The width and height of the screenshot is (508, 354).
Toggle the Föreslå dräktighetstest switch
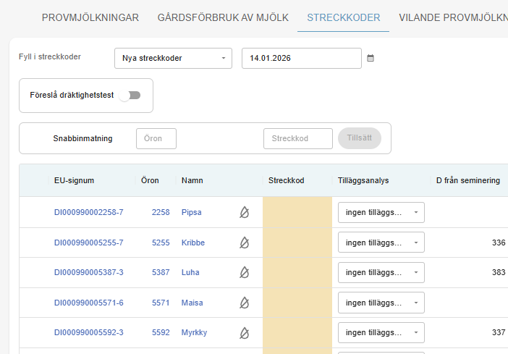click(131, 95)
